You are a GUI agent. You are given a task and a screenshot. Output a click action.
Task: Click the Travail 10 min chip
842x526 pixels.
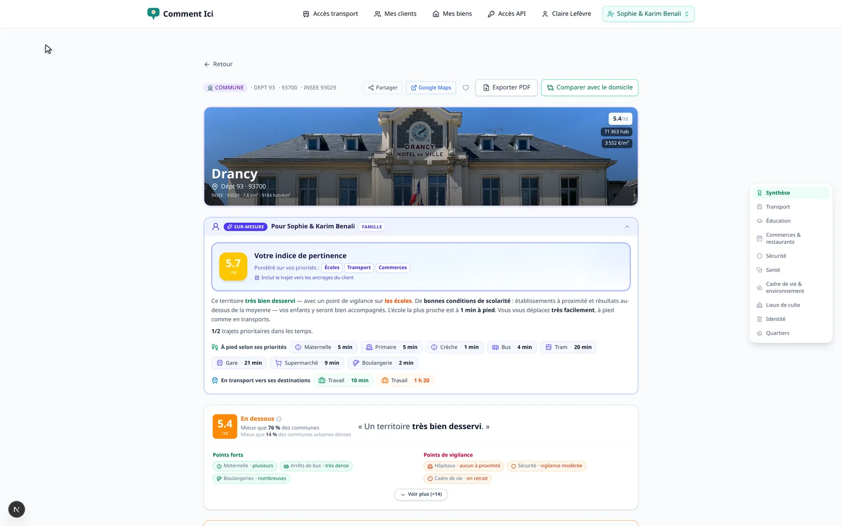point(344,380)
